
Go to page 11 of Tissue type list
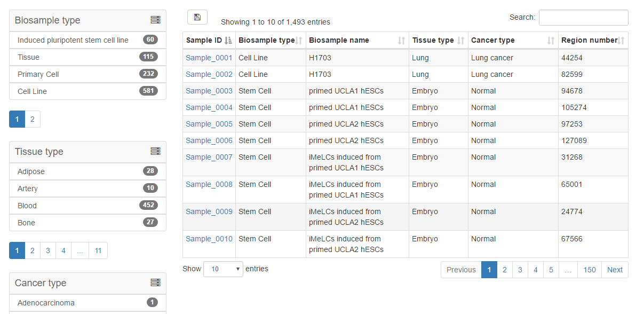click(x=98, y=250)
